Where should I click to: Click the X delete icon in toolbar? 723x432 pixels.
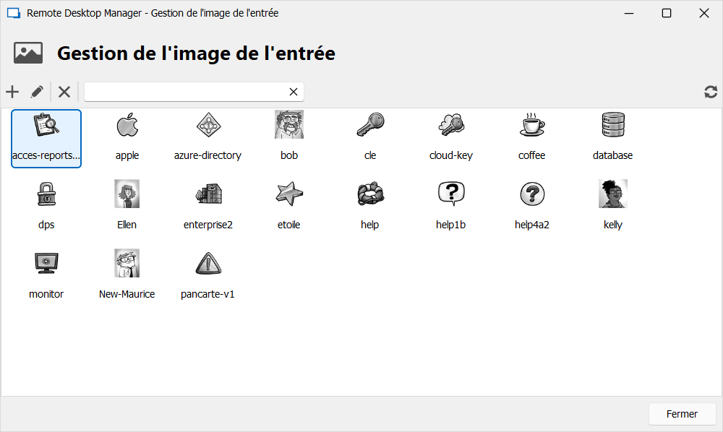(64, 92)
